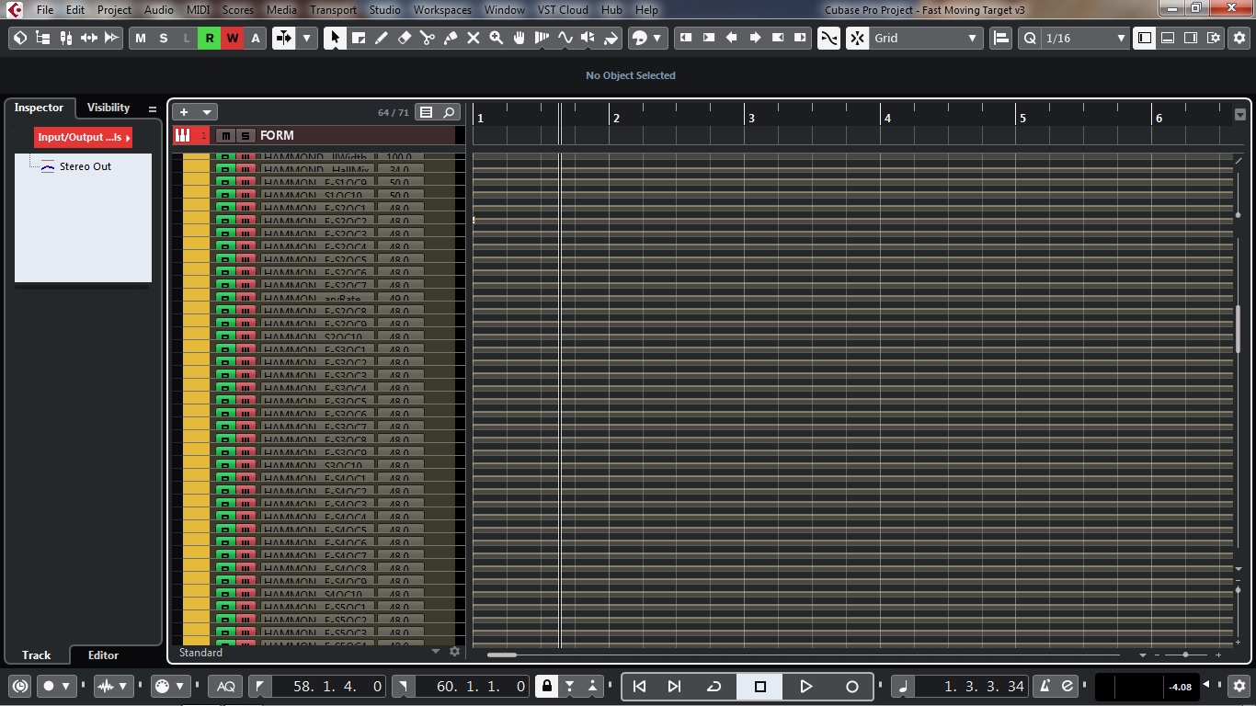Open the toolbar setup gear
Image resolution: width=1256 pixels, height=706 pixels.
pyautogui.click(x=1239, y=38)
